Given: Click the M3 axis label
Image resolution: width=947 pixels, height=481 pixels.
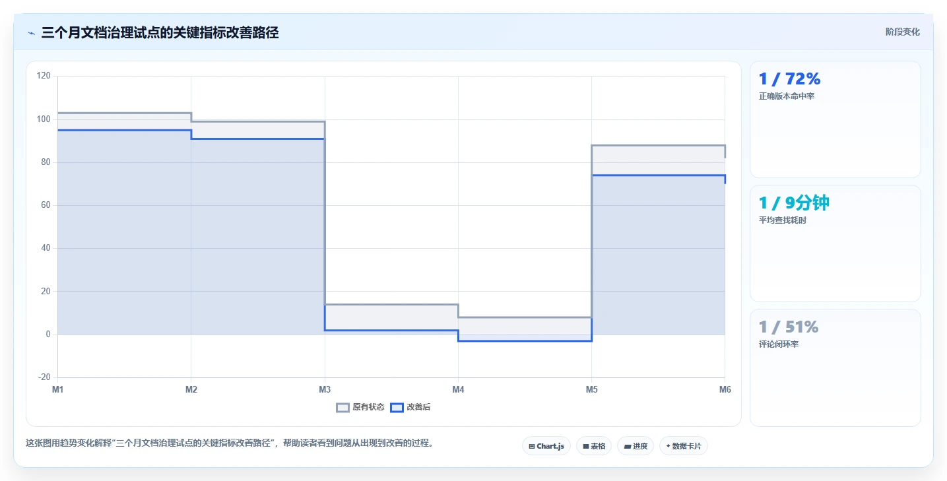Looking at the screenshot, I should [x=325, y=390].
